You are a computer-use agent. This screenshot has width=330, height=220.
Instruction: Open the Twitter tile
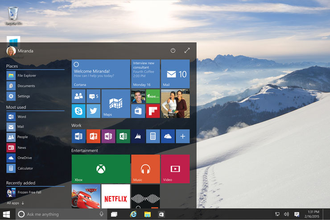point(93,111)
